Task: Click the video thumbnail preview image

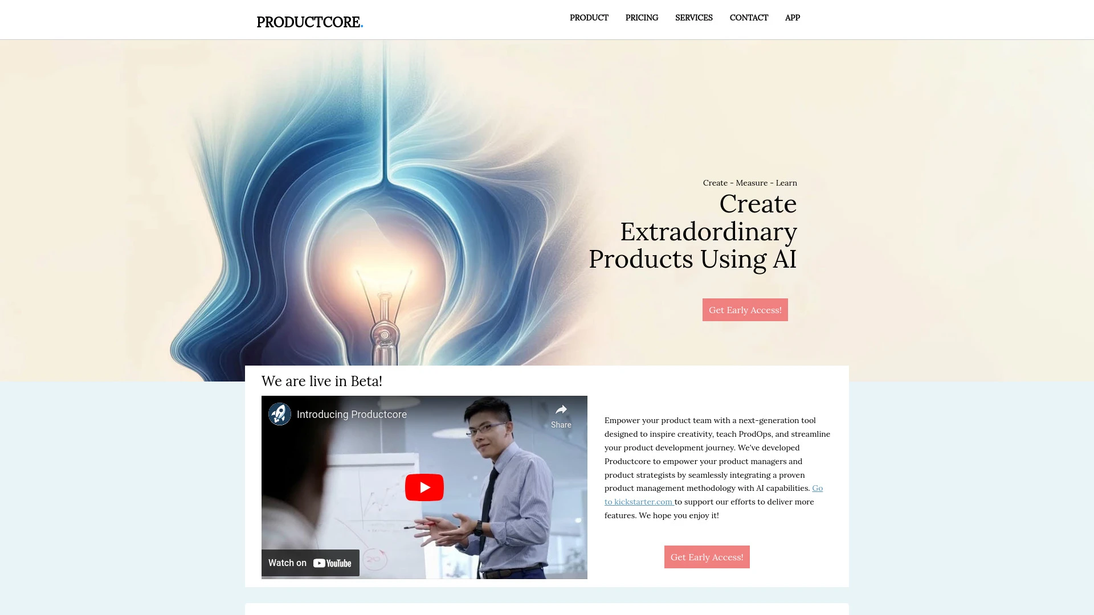Action: pos(424,487)
